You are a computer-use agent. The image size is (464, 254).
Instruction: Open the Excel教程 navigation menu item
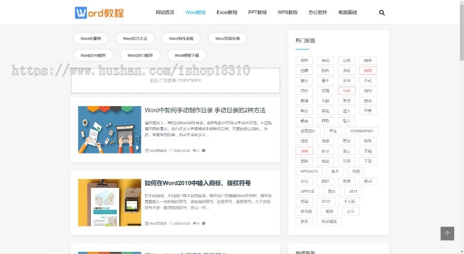[227, 12]
